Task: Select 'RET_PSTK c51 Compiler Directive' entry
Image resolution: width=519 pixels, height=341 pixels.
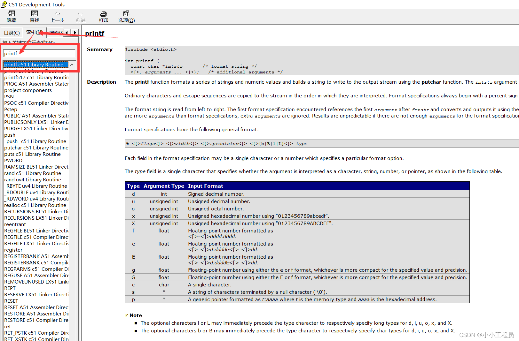Action: 36,333
